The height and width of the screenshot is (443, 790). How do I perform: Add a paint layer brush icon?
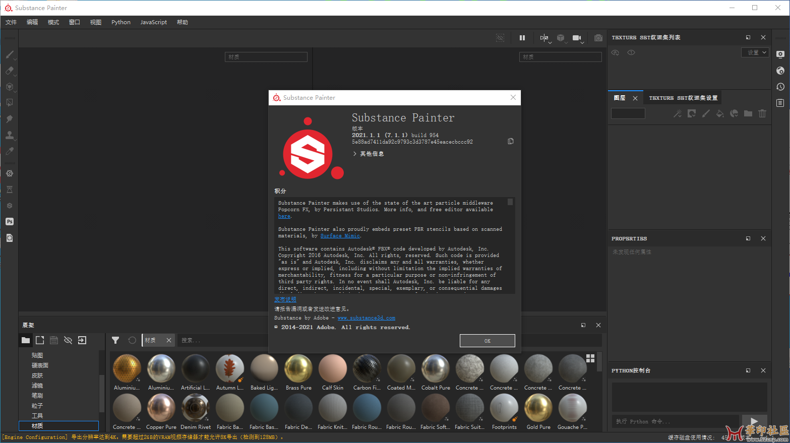[x=706, y=113]
